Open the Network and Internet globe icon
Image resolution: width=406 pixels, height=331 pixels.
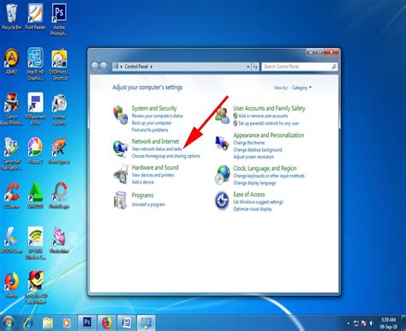coord(120,148)
